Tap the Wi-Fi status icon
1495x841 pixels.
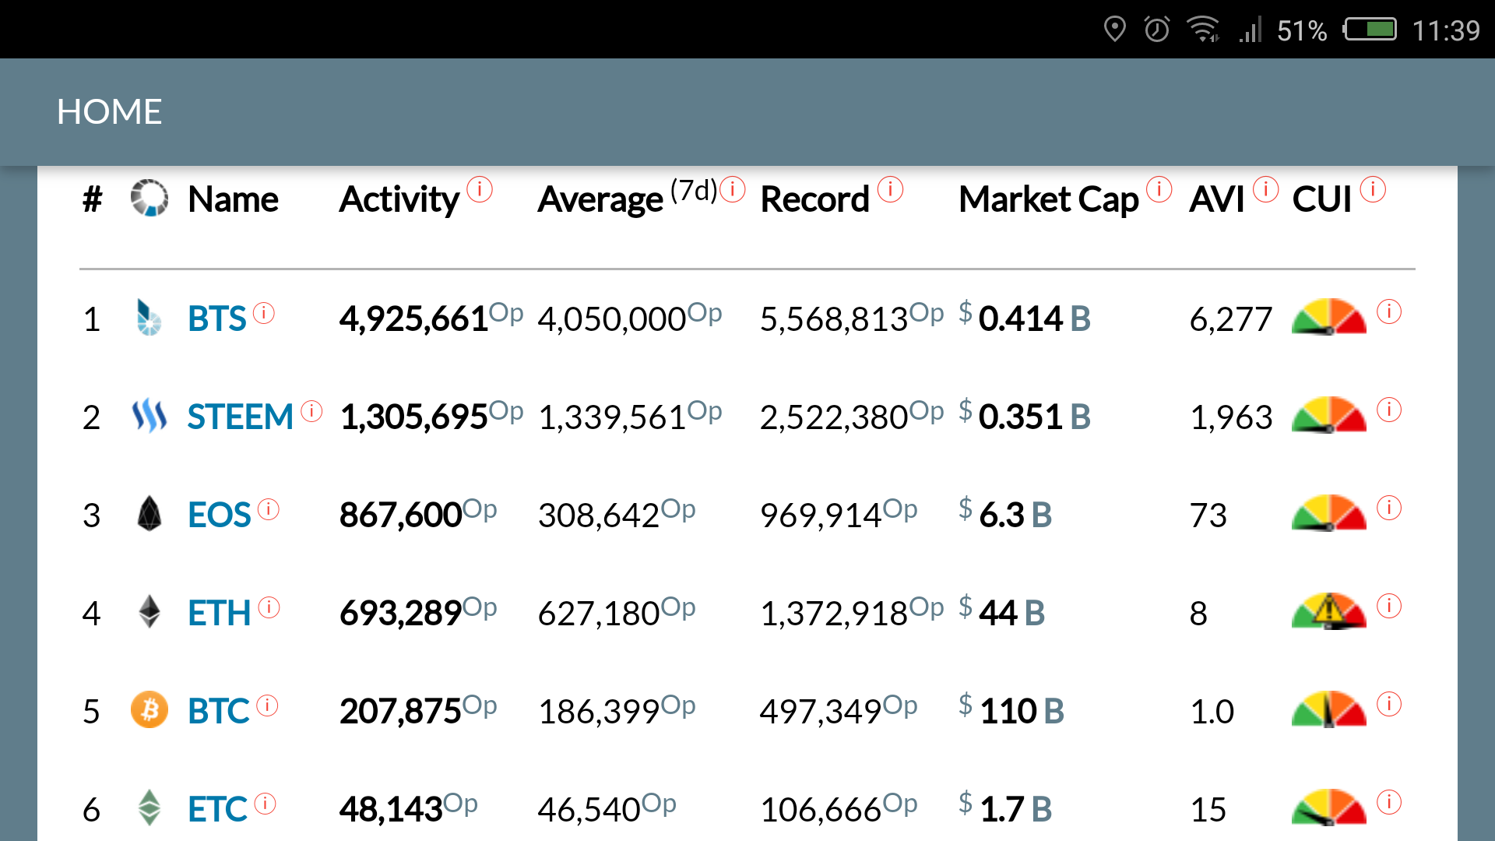pyautogui.click(x=1203, y=30)
